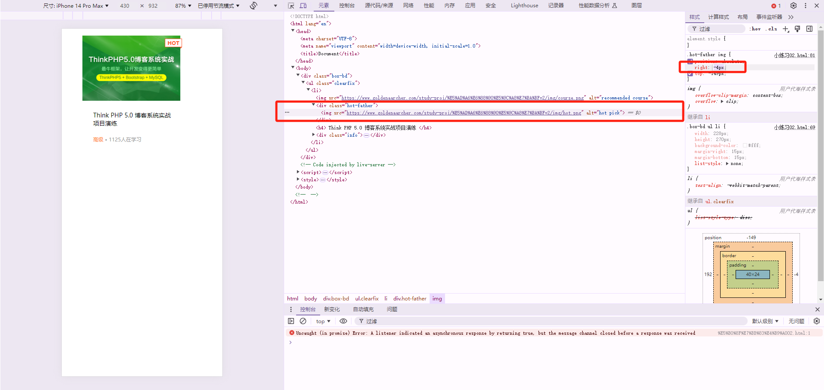Toggle the :hov element state button

755,29
